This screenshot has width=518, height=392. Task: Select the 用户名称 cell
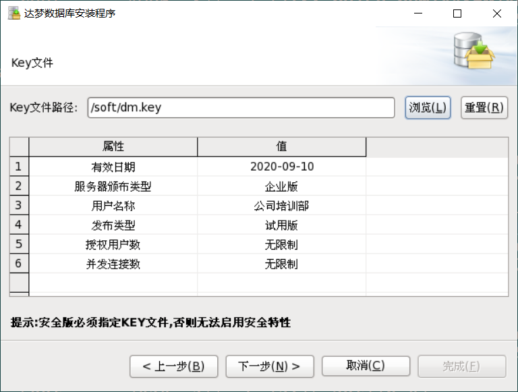113,205
